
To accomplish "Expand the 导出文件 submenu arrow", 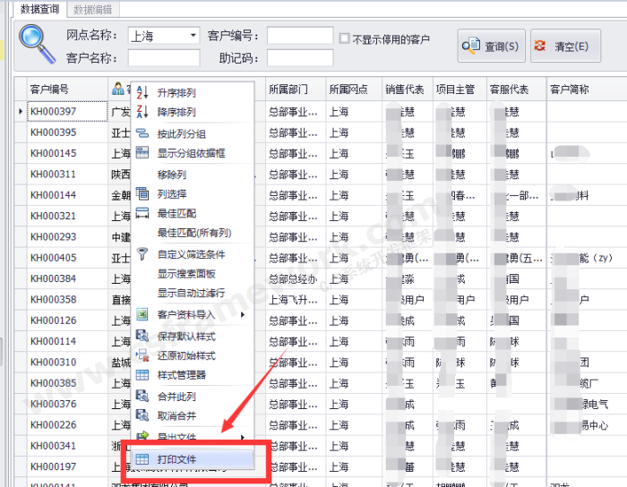I will pyautogui.click(x=242, y=437).
